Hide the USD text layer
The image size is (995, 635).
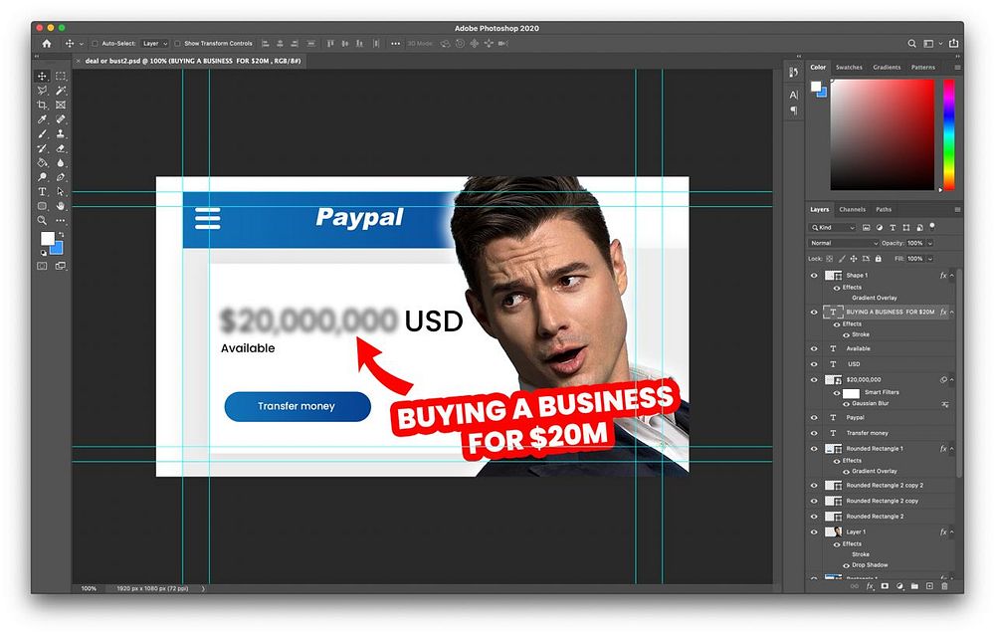(x=814, y=364)
